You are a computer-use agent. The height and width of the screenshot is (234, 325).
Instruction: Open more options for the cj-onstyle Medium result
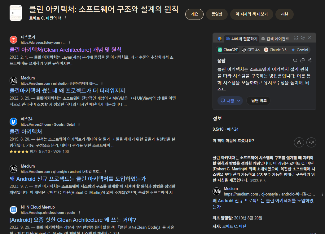coord(106,172)
